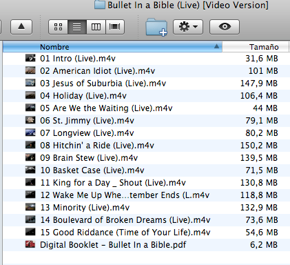Select file 01 Intro (Live).m4v

(78, 59)
